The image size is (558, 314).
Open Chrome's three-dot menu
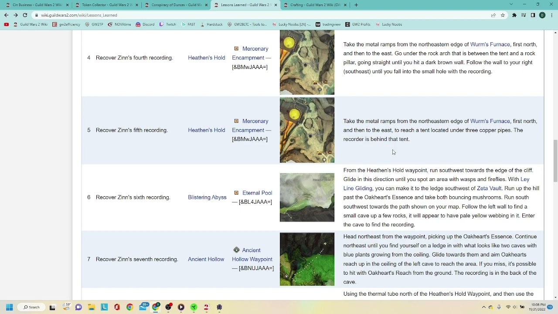coord(552,15)
